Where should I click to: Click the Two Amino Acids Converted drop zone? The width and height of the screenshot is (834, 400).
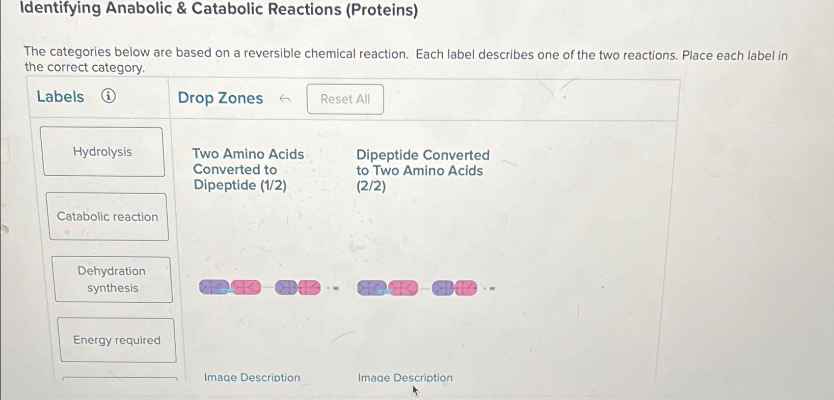(x=248, y=169)
